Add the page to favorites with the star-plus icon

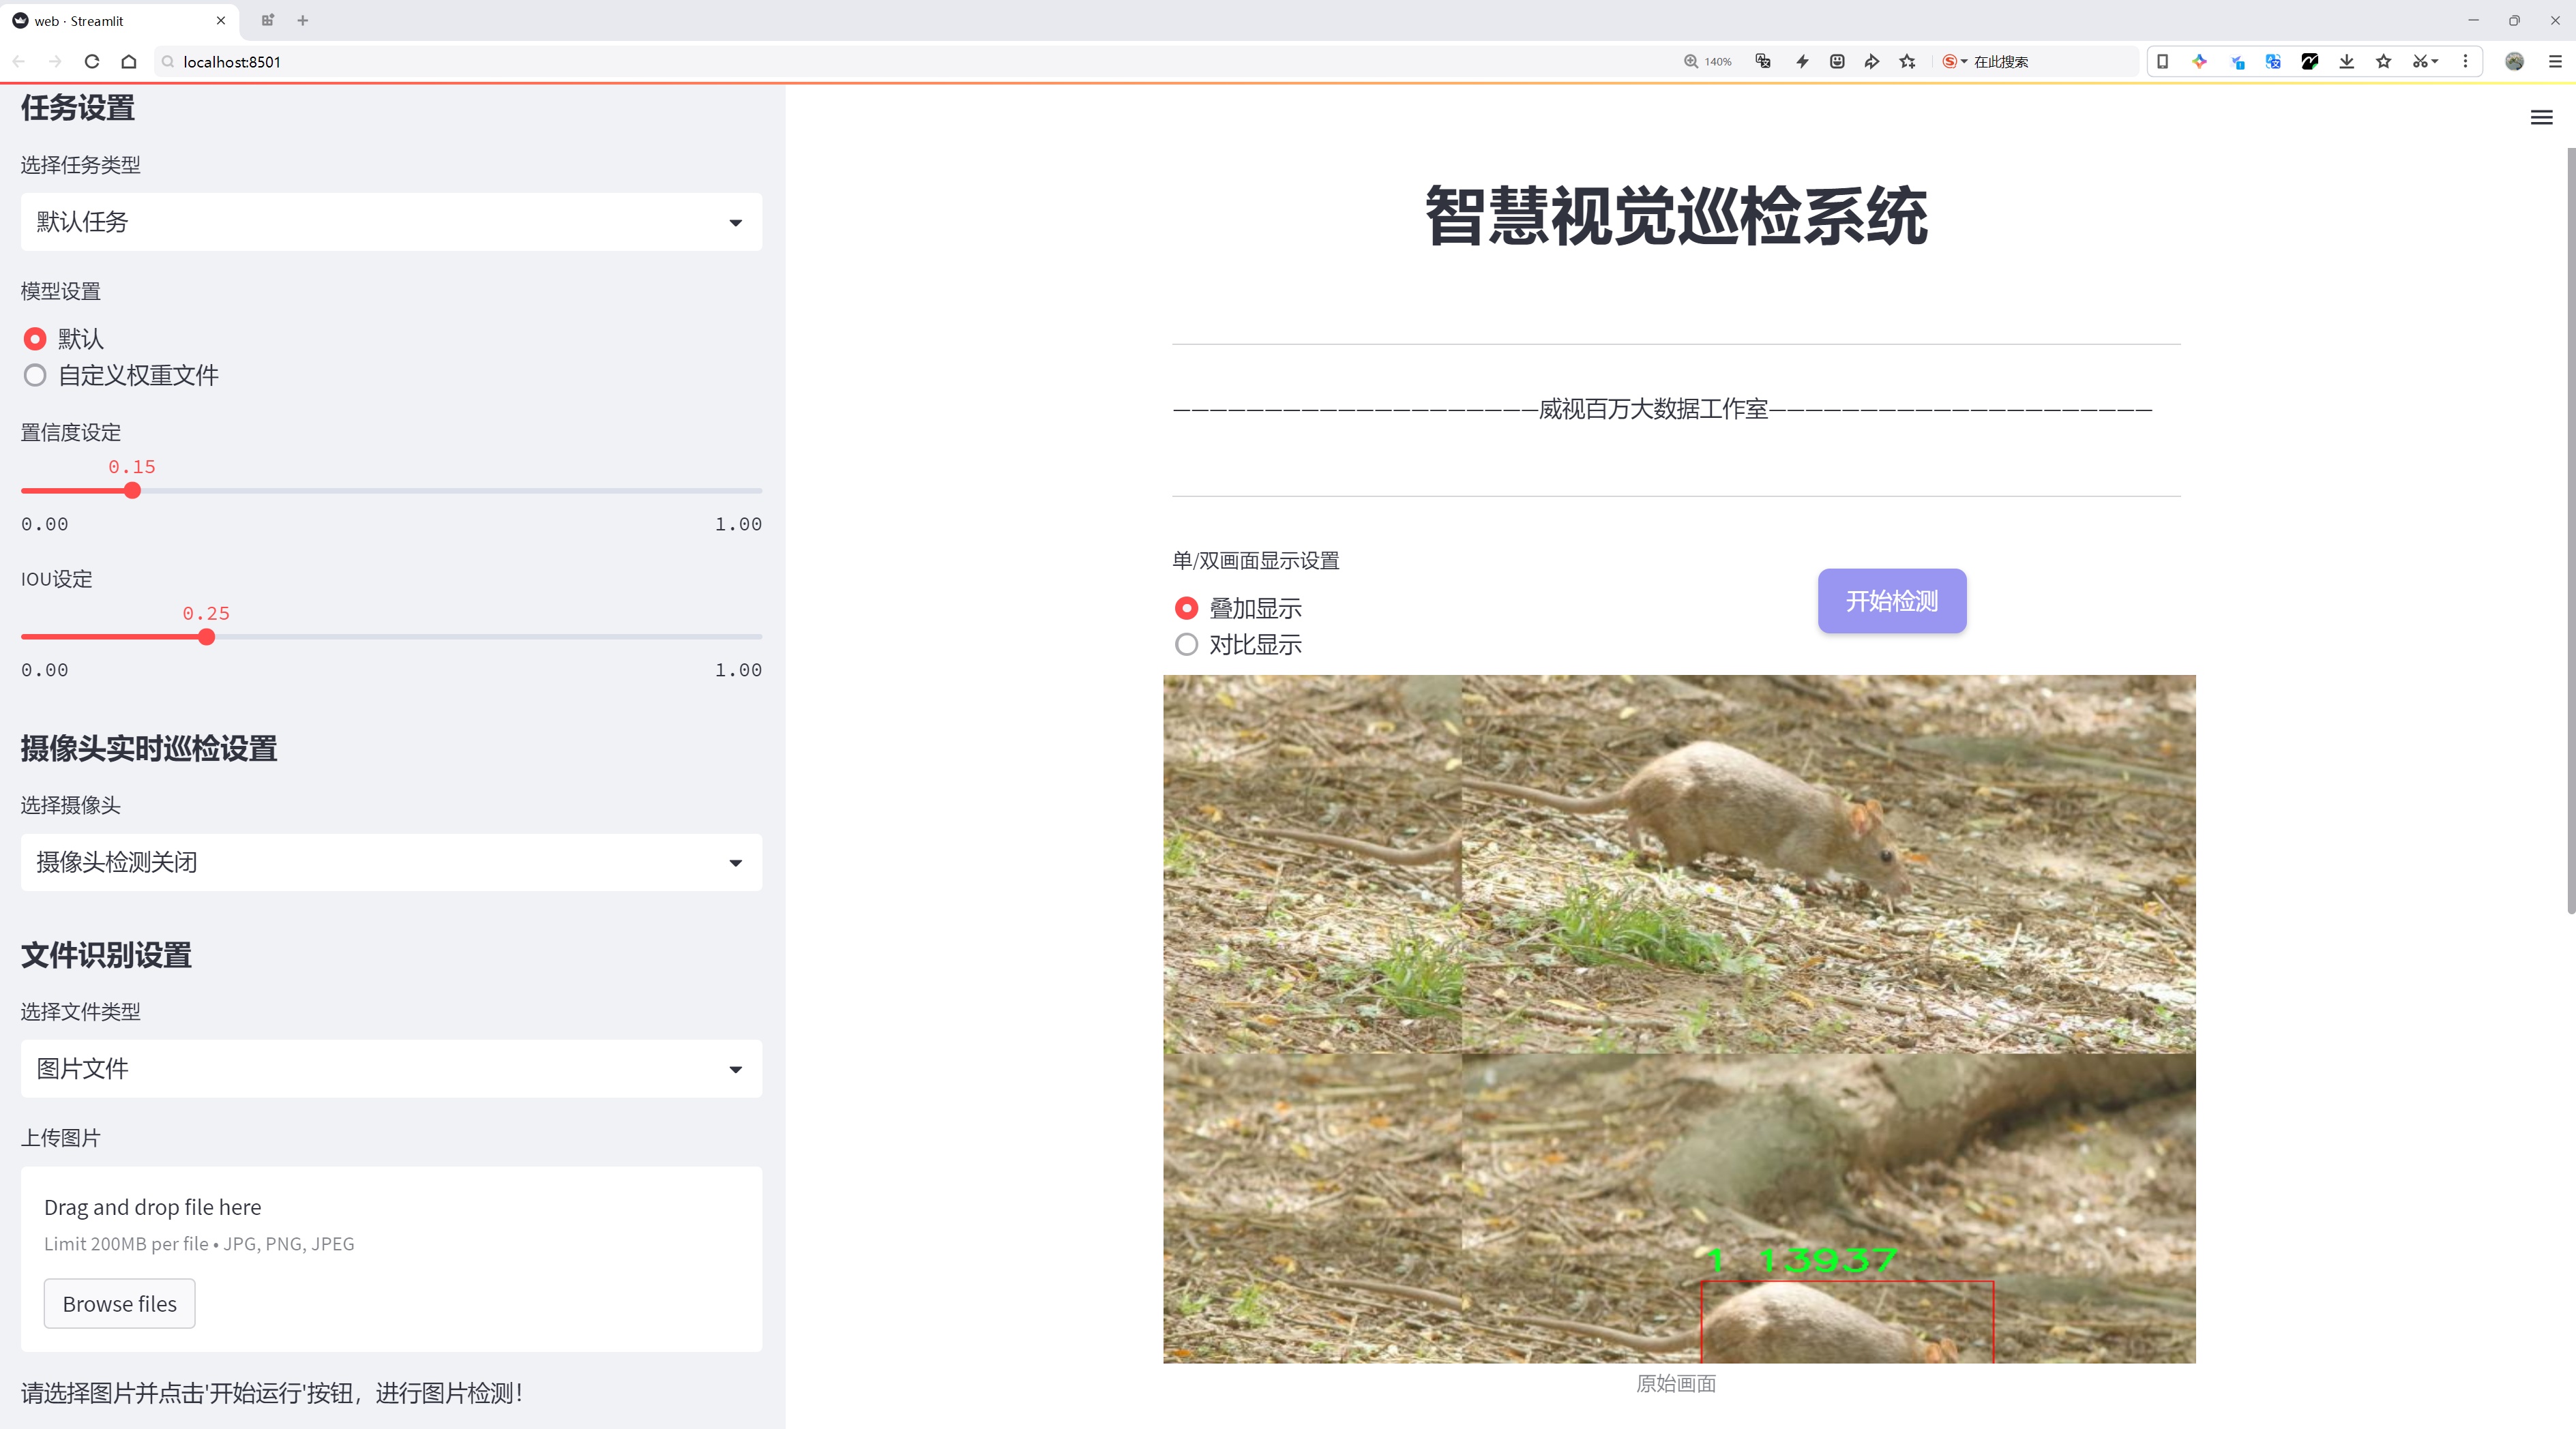(x=1907, y=62)
